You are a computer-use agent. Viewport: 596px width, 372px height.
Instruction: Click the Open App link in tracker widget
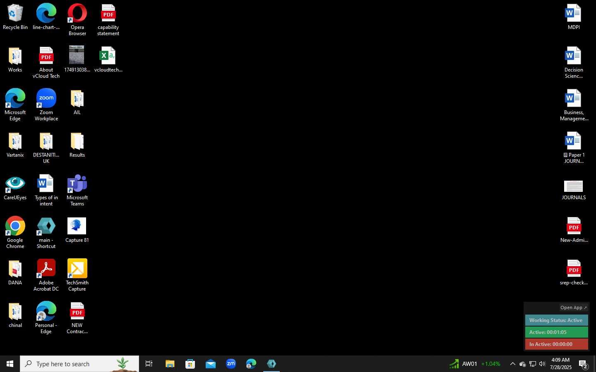[573, 308]
